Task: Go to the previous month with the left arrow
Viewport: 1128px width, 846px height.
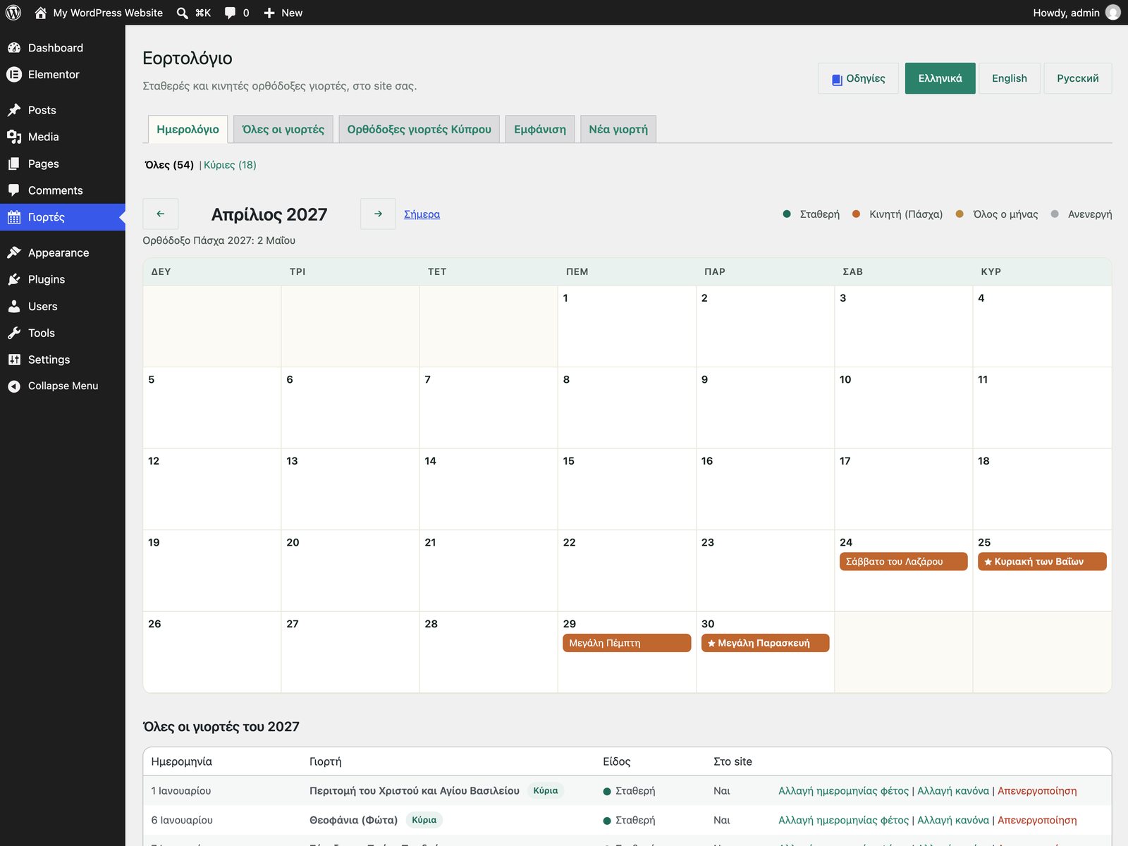Action: 160,214
